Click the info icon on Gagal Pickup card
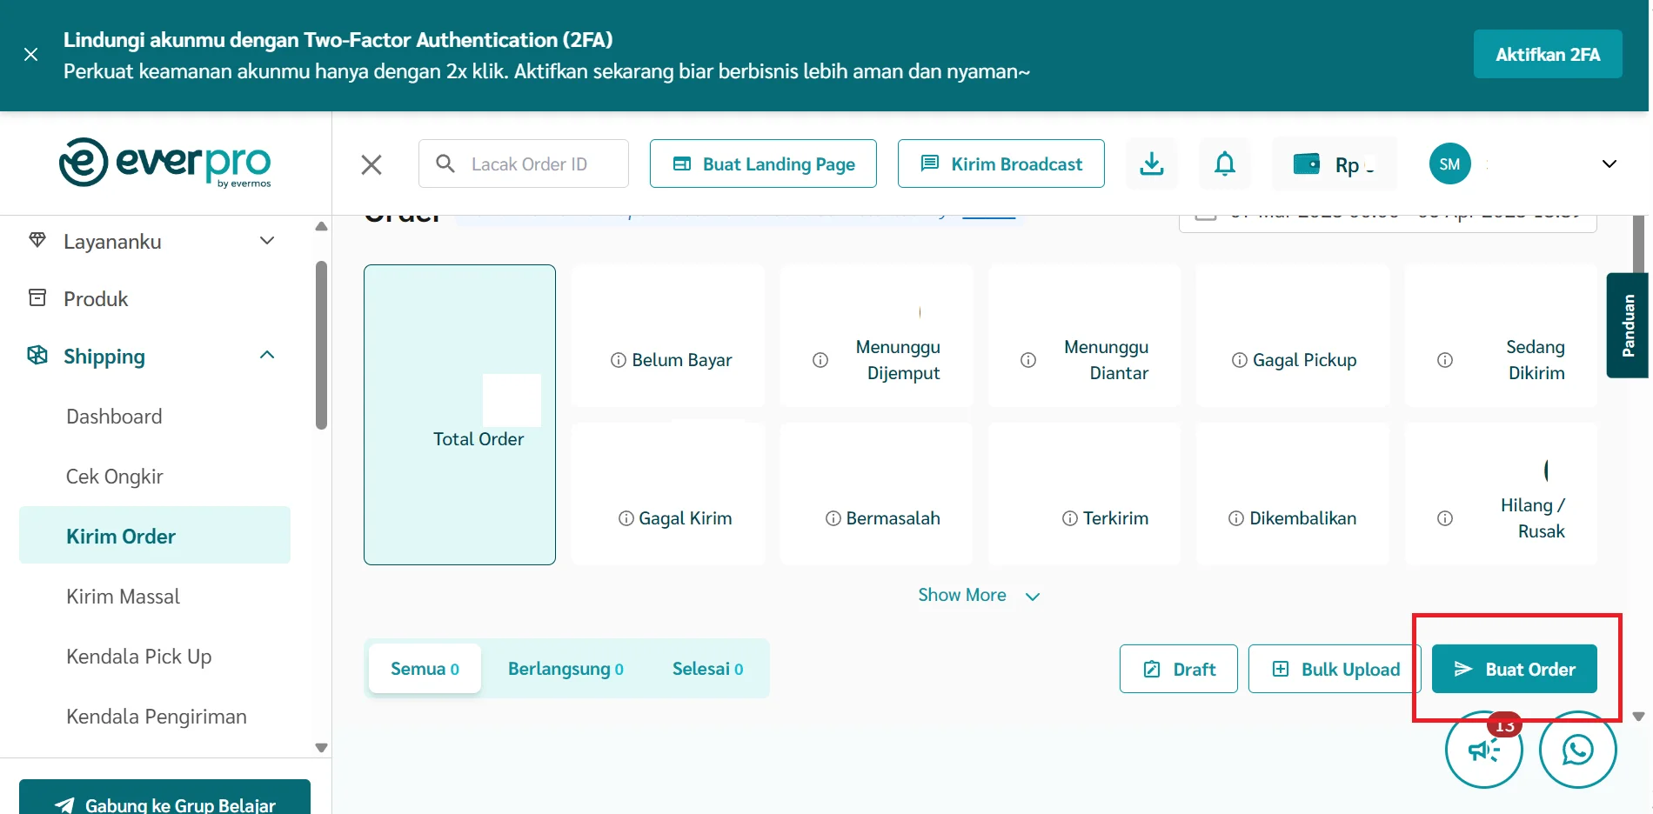 (x=1239, y=359)
